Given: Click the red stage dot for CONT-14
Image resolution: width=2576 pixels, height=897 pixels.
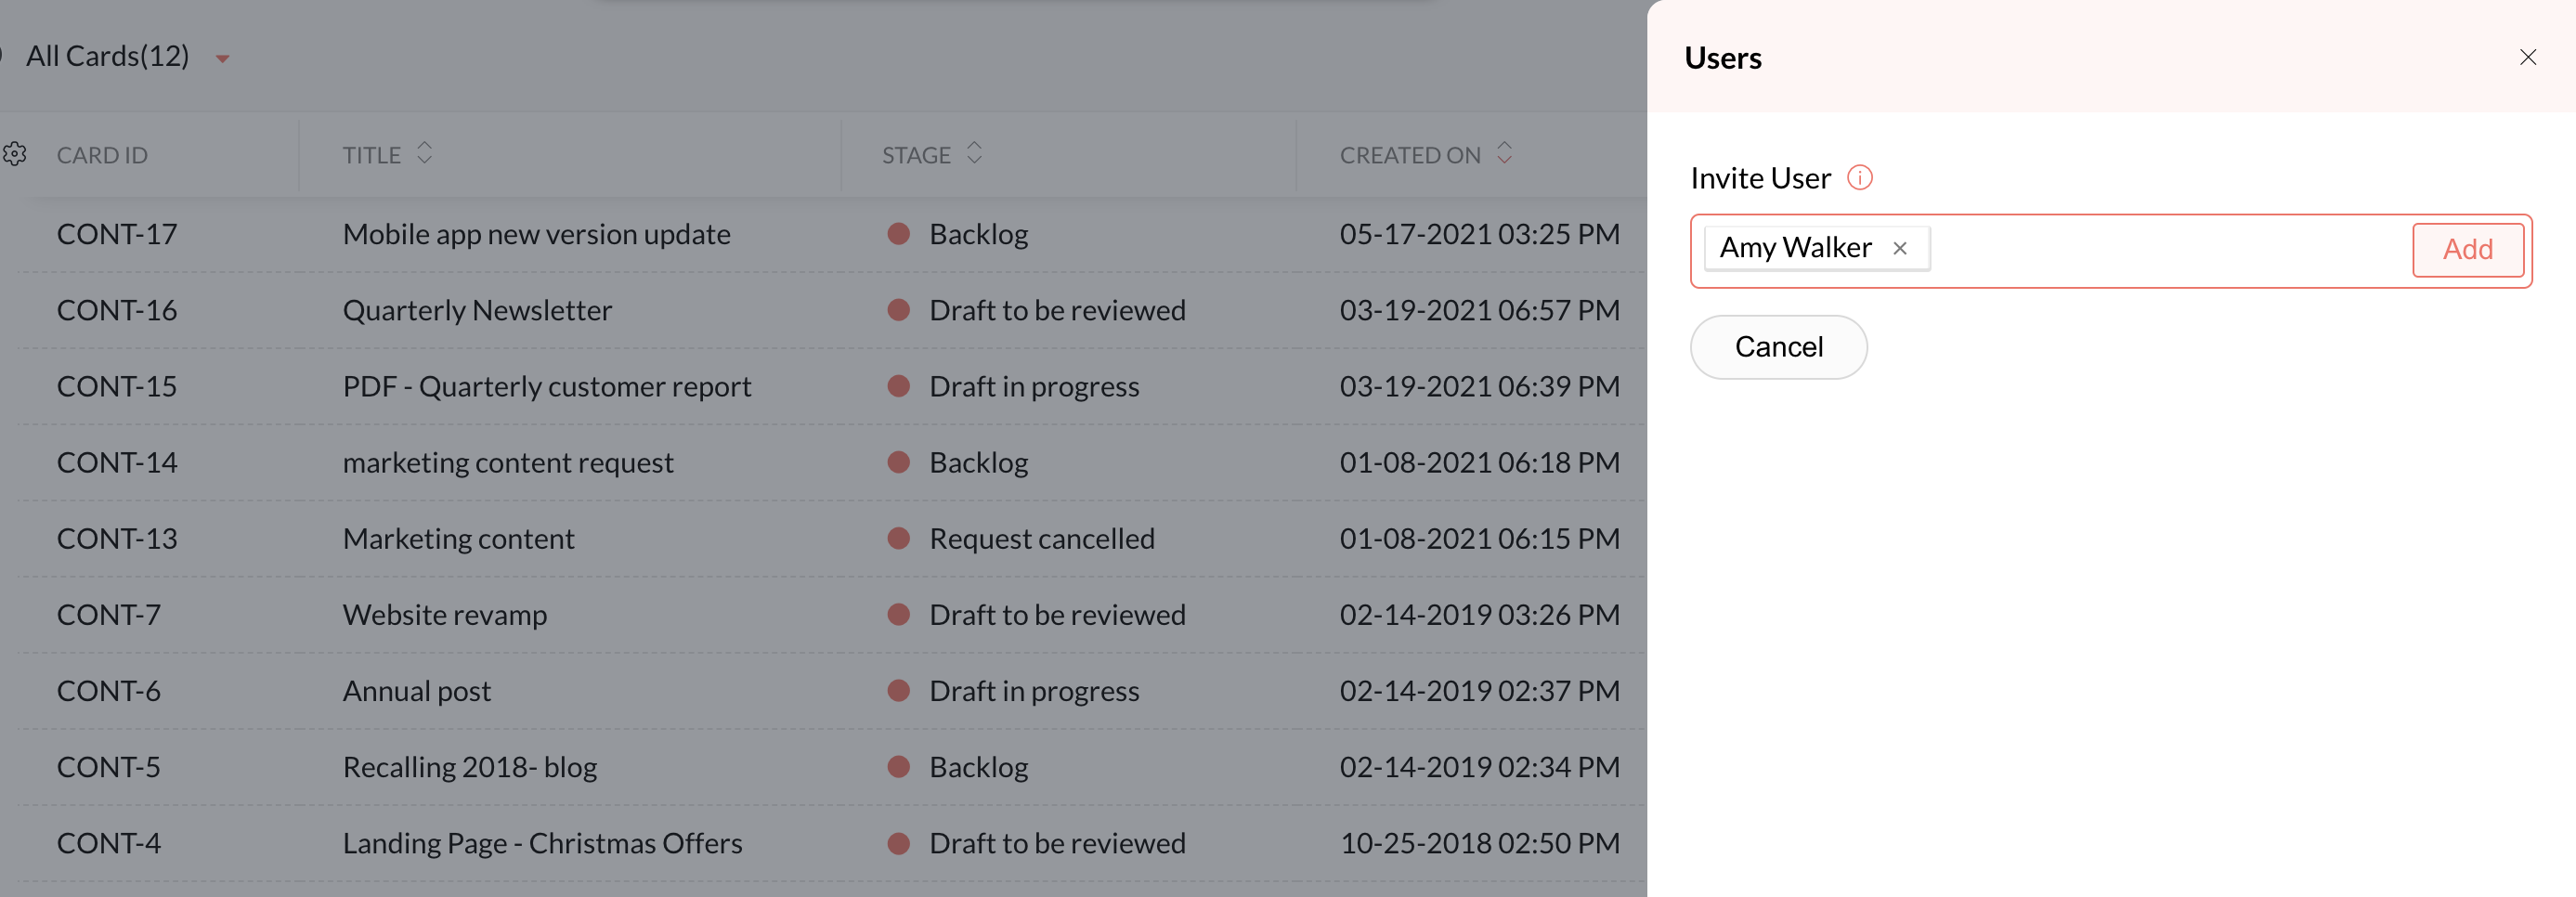Looking at the screenshot, I should tap(898, 462).
